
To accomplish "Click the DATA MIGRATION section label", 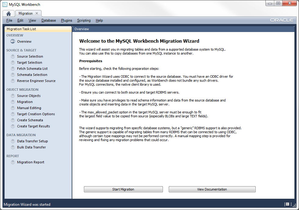I will click(21, 135).
